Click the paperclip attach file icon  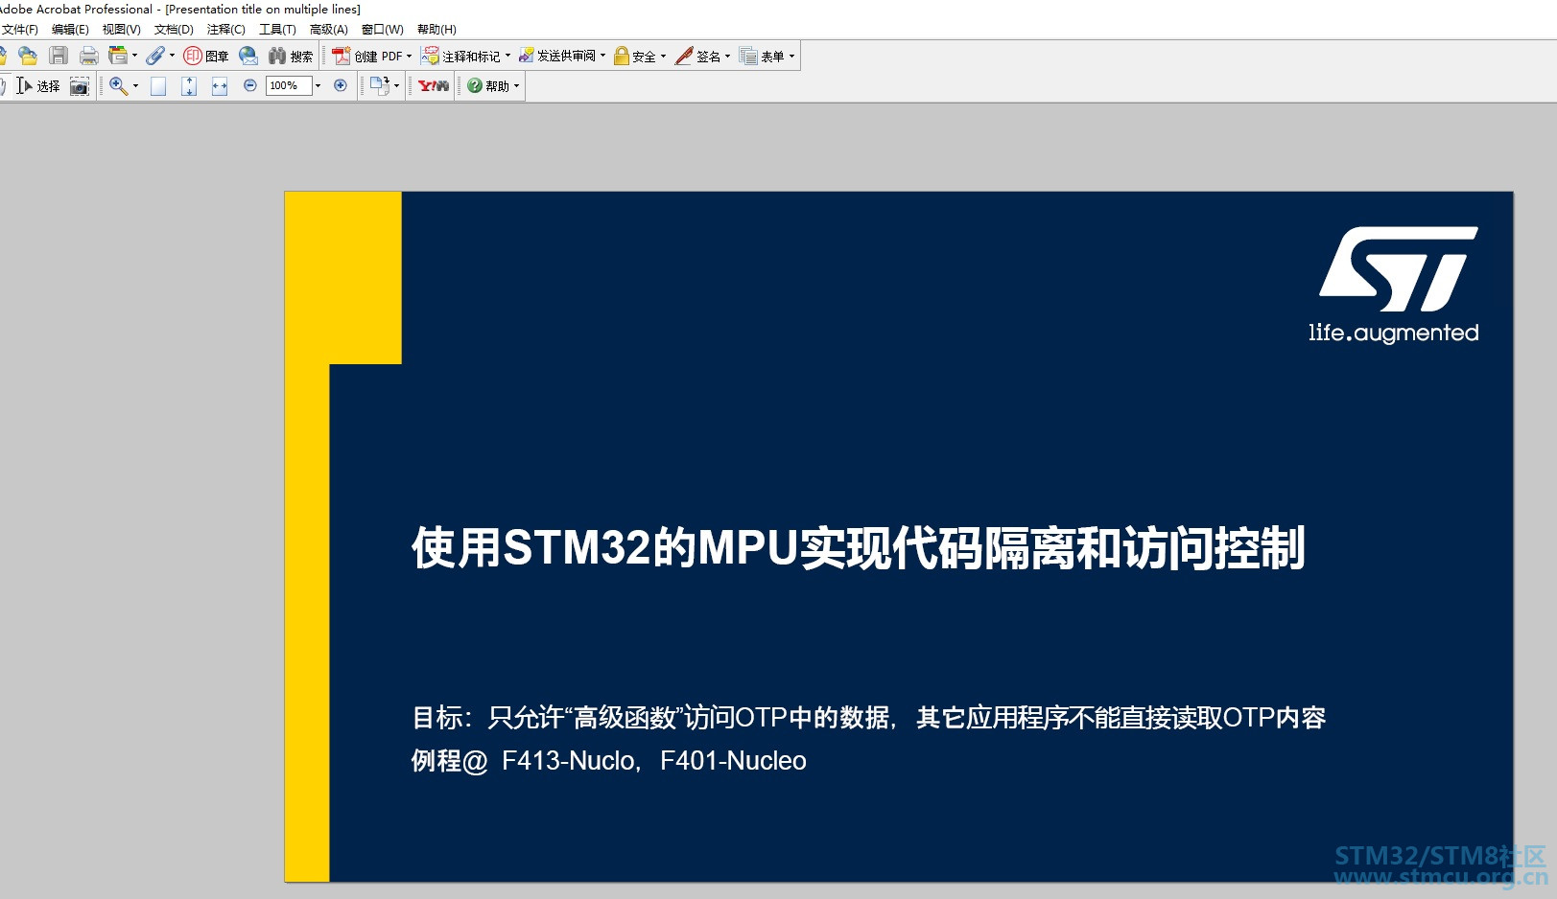(155, 57)
